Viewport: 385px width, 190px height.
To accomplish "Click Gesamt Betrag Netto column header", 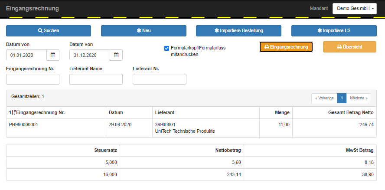I will [x=351, y=113].
